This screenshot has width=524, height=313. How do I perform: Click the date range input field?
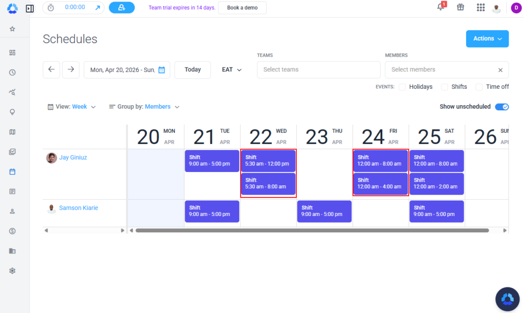(127, 69)
